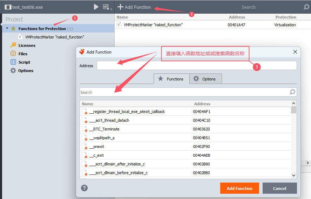Click the main toolbar search magnifier icon
This screenshot has height=199, width=311.
coord(306,7)
